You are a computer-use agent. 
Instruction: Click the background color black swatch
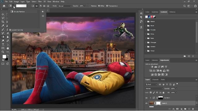coord(7,59)
